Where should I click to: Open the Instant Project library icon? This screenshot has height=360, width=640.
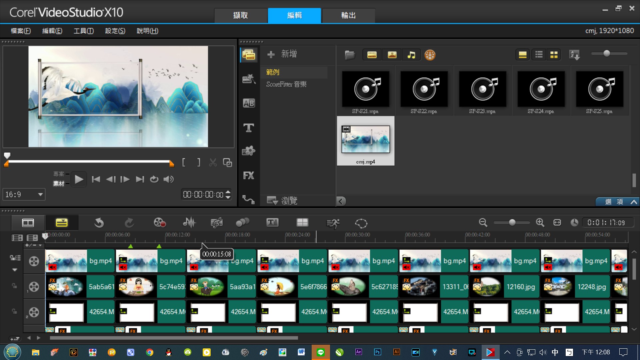pos(249,79)
